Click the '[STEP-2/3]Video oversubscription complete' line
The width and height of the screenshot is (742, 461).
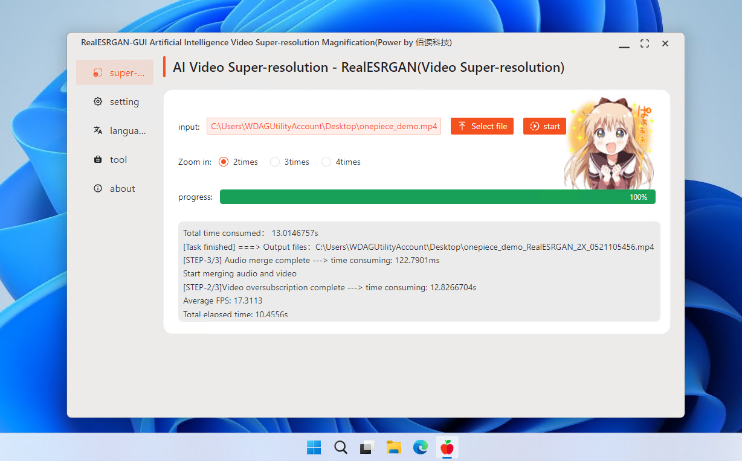[330, 287]
